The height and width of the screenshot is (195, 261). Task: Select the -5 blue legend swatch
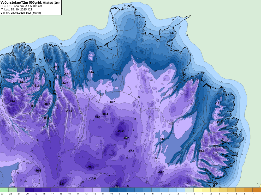(156, 190)
